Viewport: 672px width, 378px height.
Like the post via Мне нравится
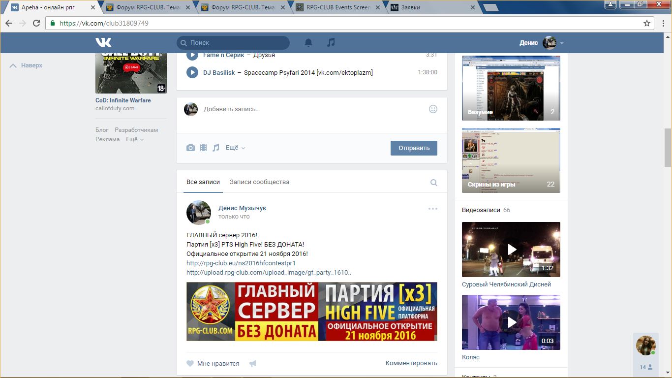point(213,364)
